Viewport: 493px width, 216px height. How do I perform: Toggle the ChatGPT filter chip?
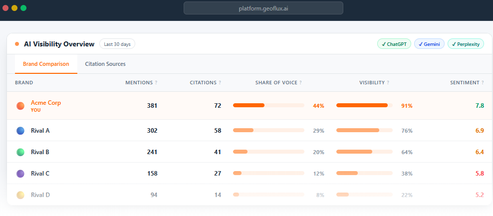tap(394, 44)
